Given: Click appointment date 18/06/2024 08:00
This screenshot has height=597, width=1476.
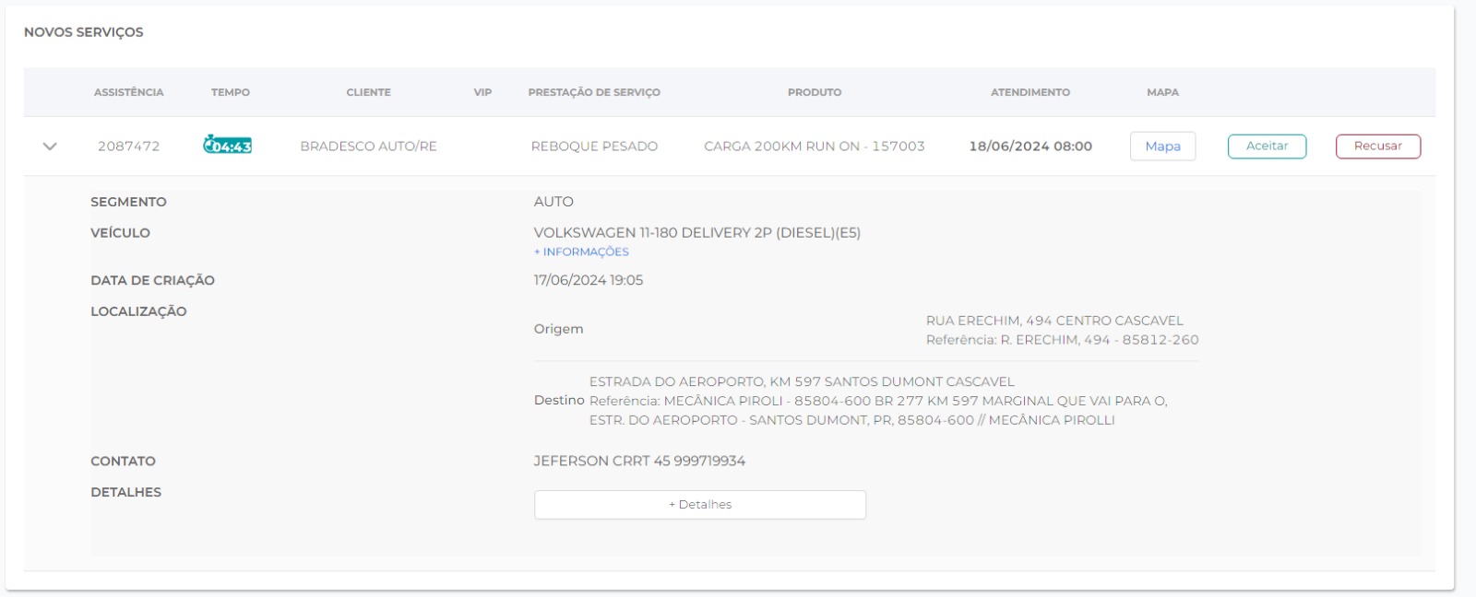Looking at the screenshot, I should (1030, 146).
